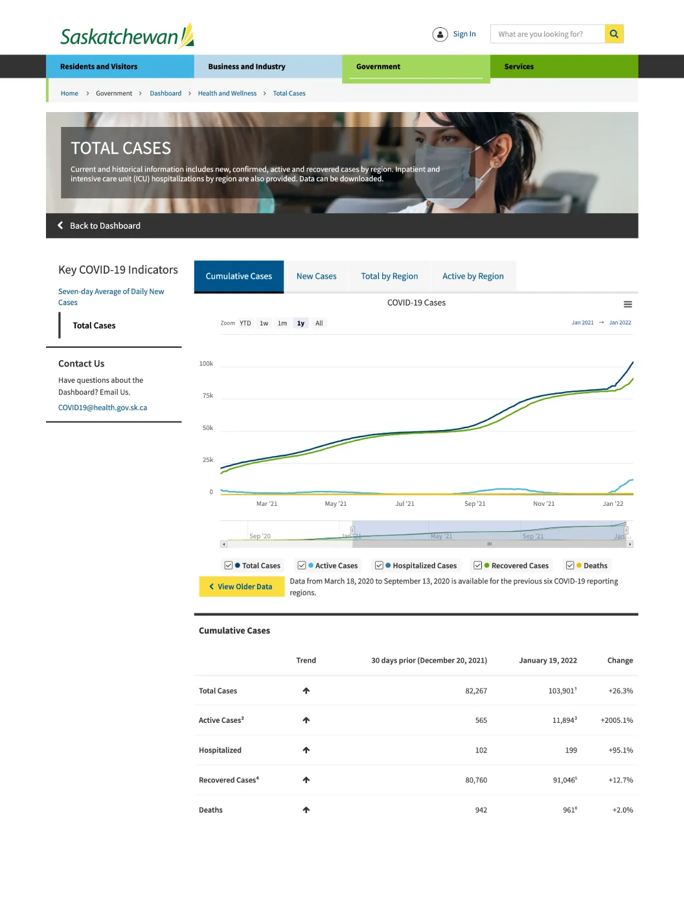684x912 pixels.
Task: Click the upward trend arrow for Hospitalized
Action: point(306,749)
